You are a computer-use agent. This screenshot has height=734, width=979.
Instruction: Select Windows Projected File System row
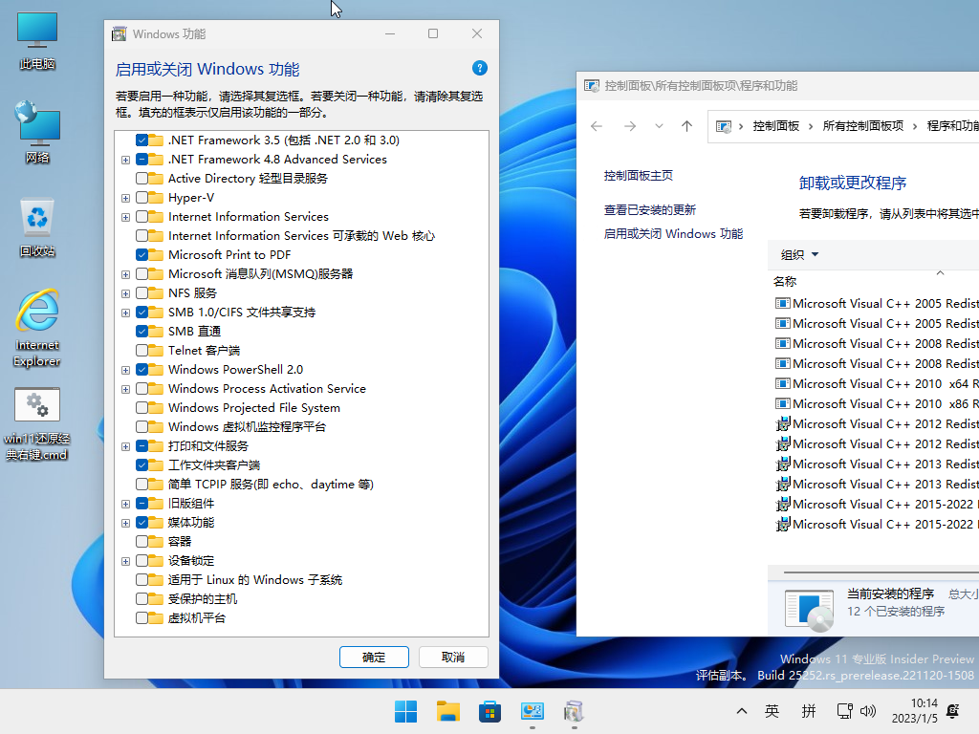click(254, 408)
